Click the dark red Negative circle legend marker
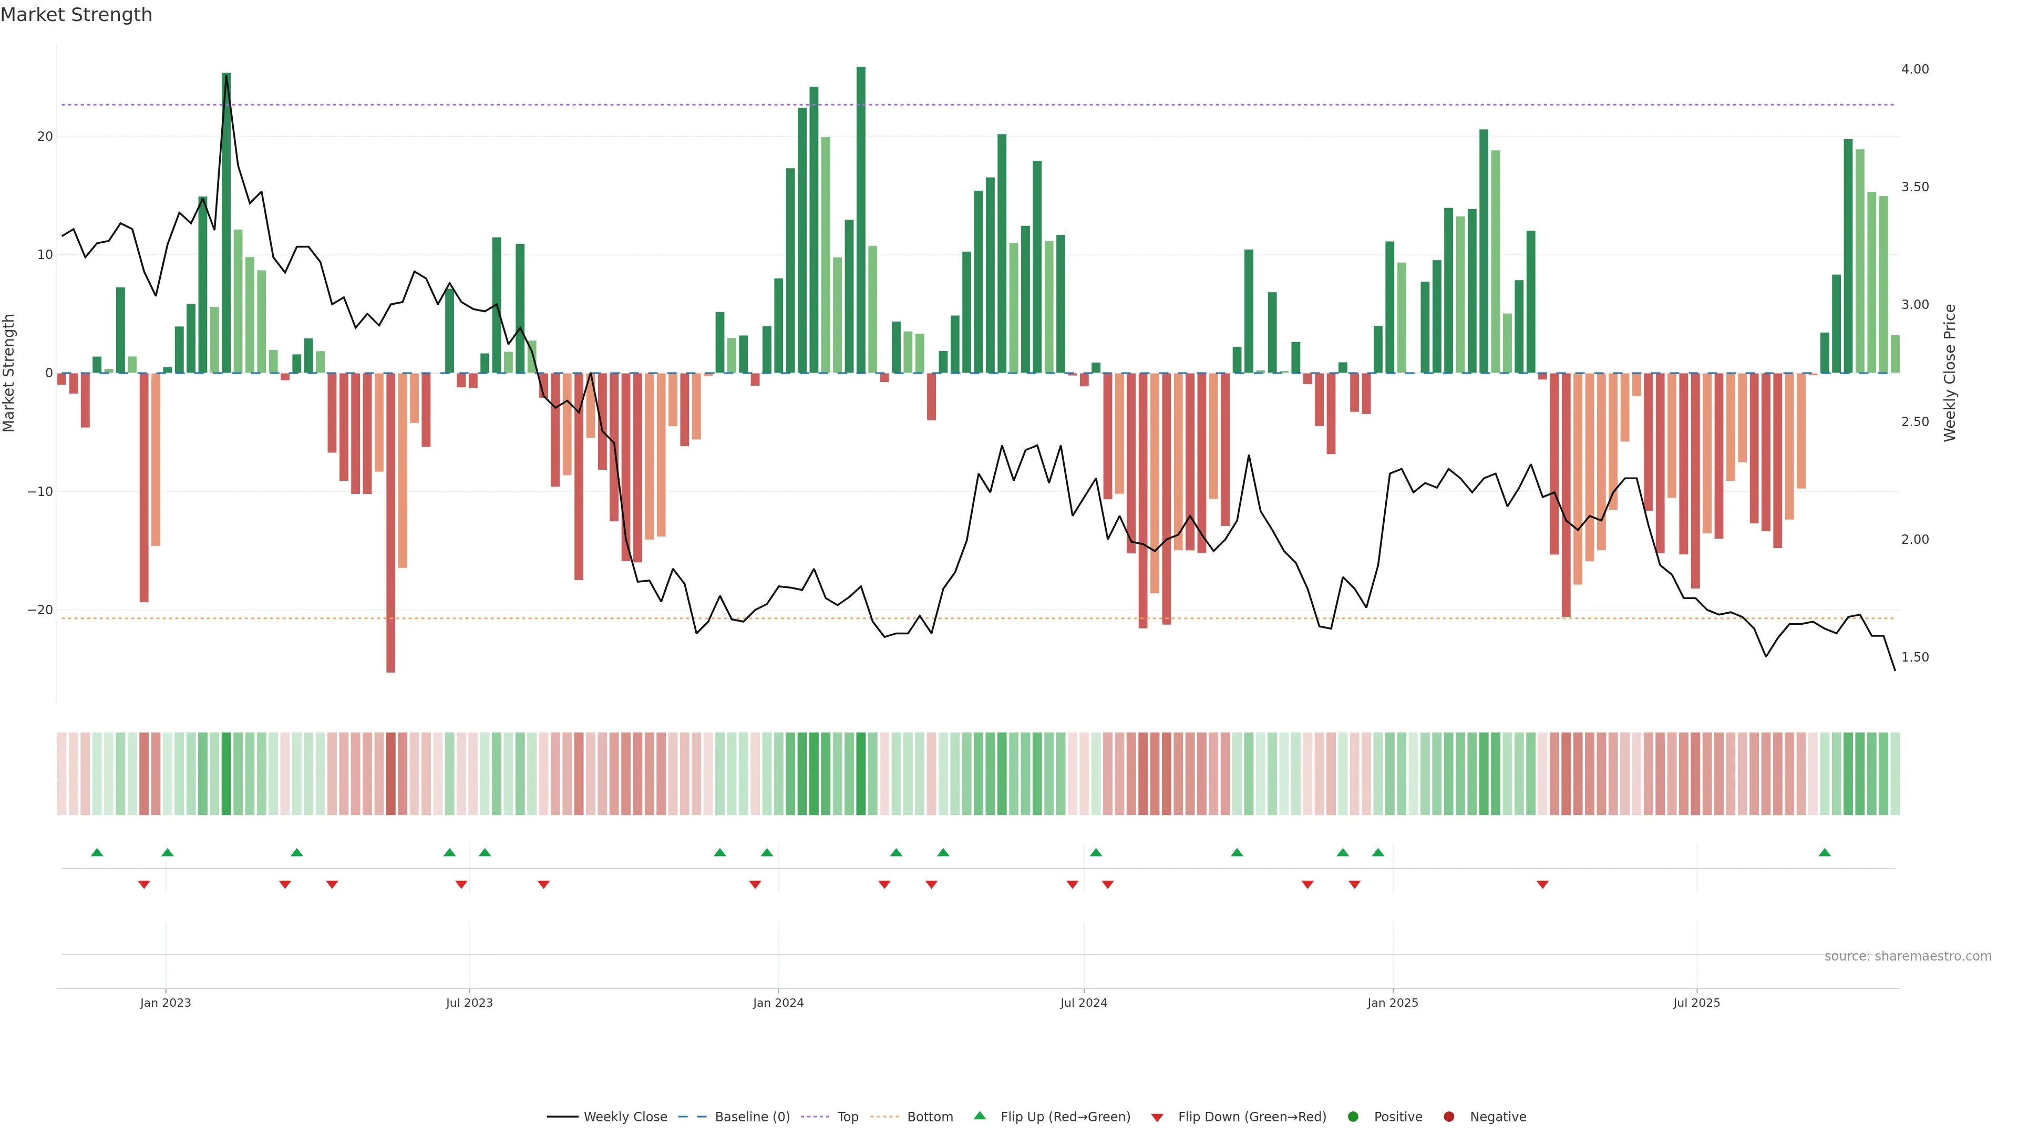Viewport: 2018px width, 1135px height. (x=1448, y=1117)
